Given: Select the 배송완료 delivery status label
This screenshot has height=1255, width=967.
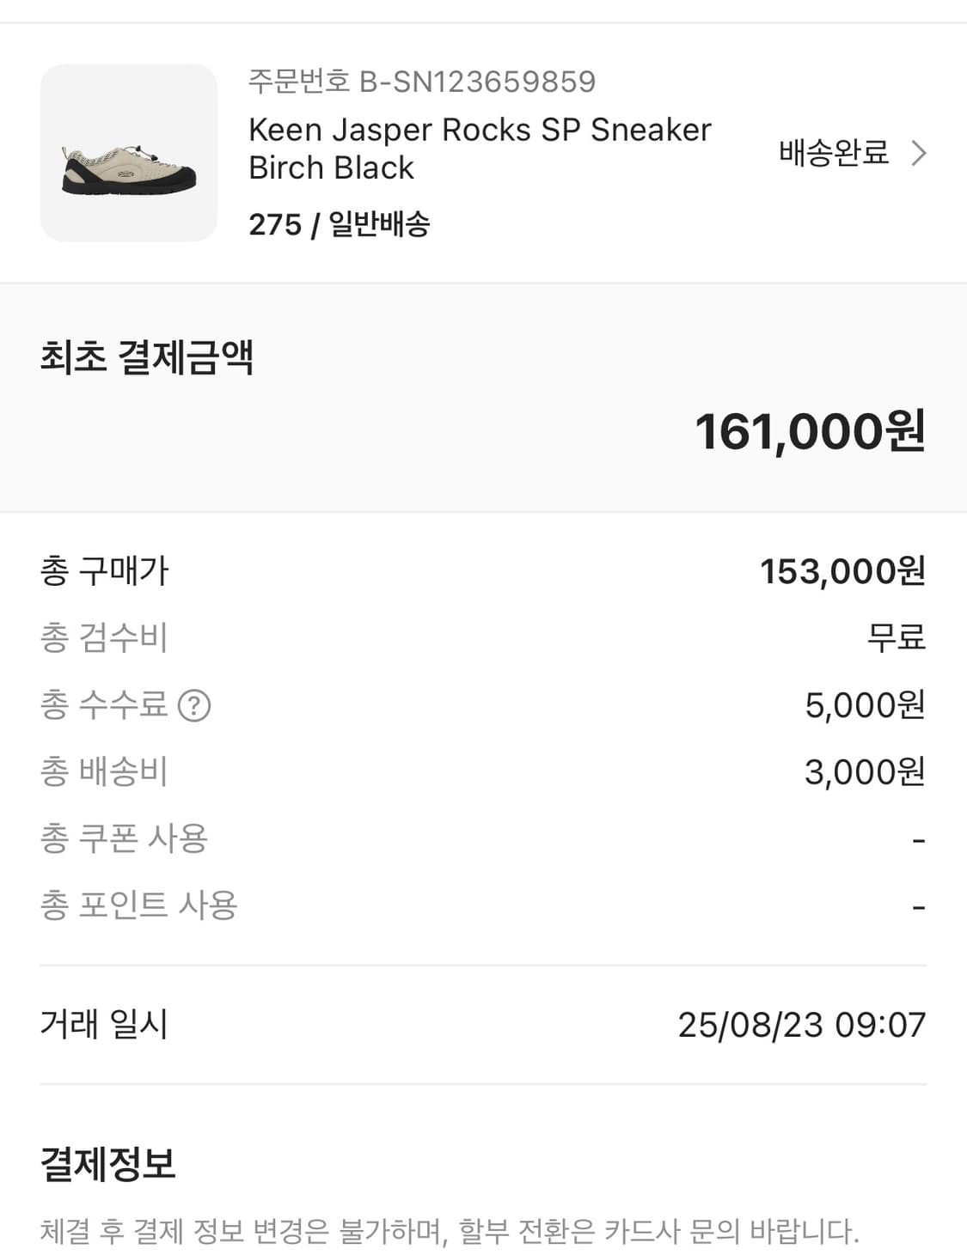Looking at the screenshot, I should point(833,153).
